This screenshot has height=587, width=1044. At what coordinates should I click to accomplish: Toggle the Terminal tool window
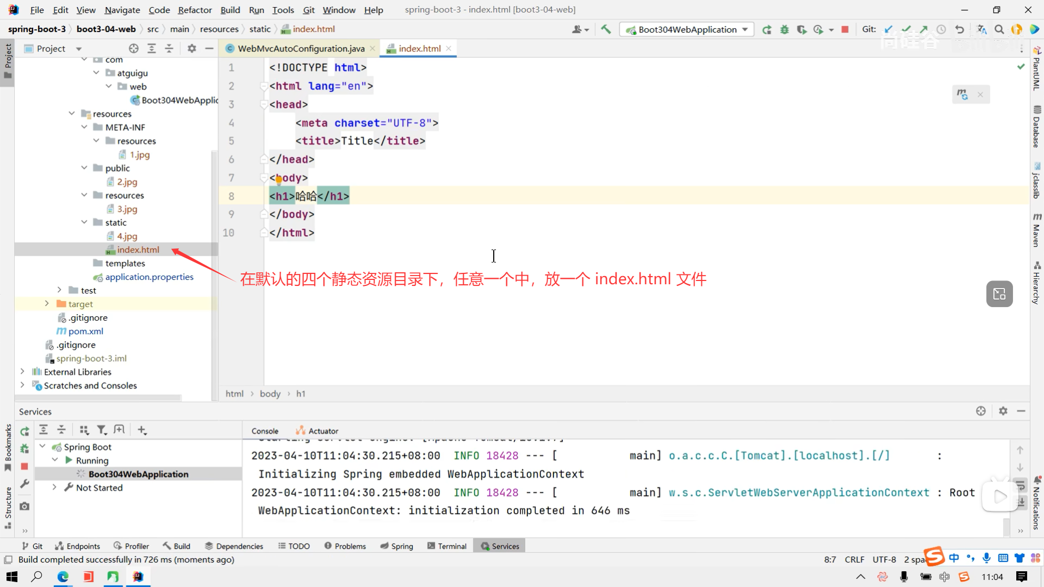coord(447,546)
